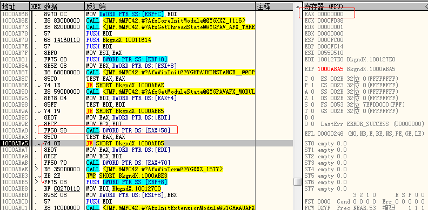Select the hex bytes FF50 58

point(55,130)
